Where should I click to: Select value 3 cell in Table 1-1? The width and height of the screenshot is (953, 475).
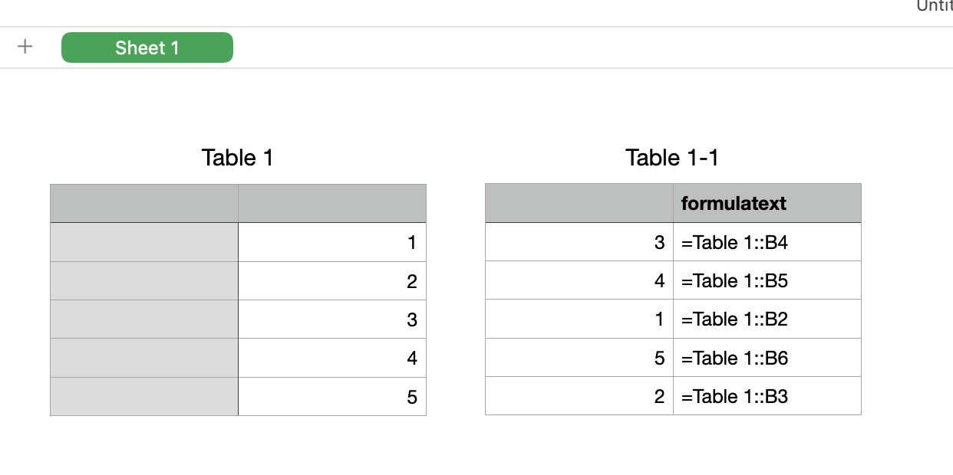tap(579, 242)
